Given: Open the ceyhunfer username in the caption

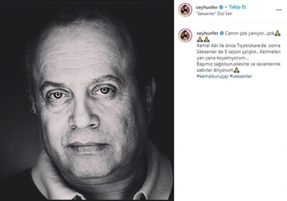Looking at the screenshot, I should (207, 33).
